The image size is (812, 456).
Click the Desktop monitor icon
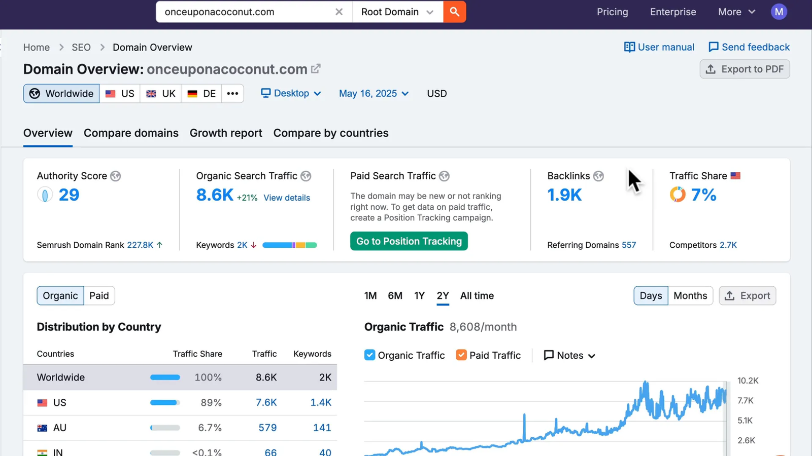point(265,93)
